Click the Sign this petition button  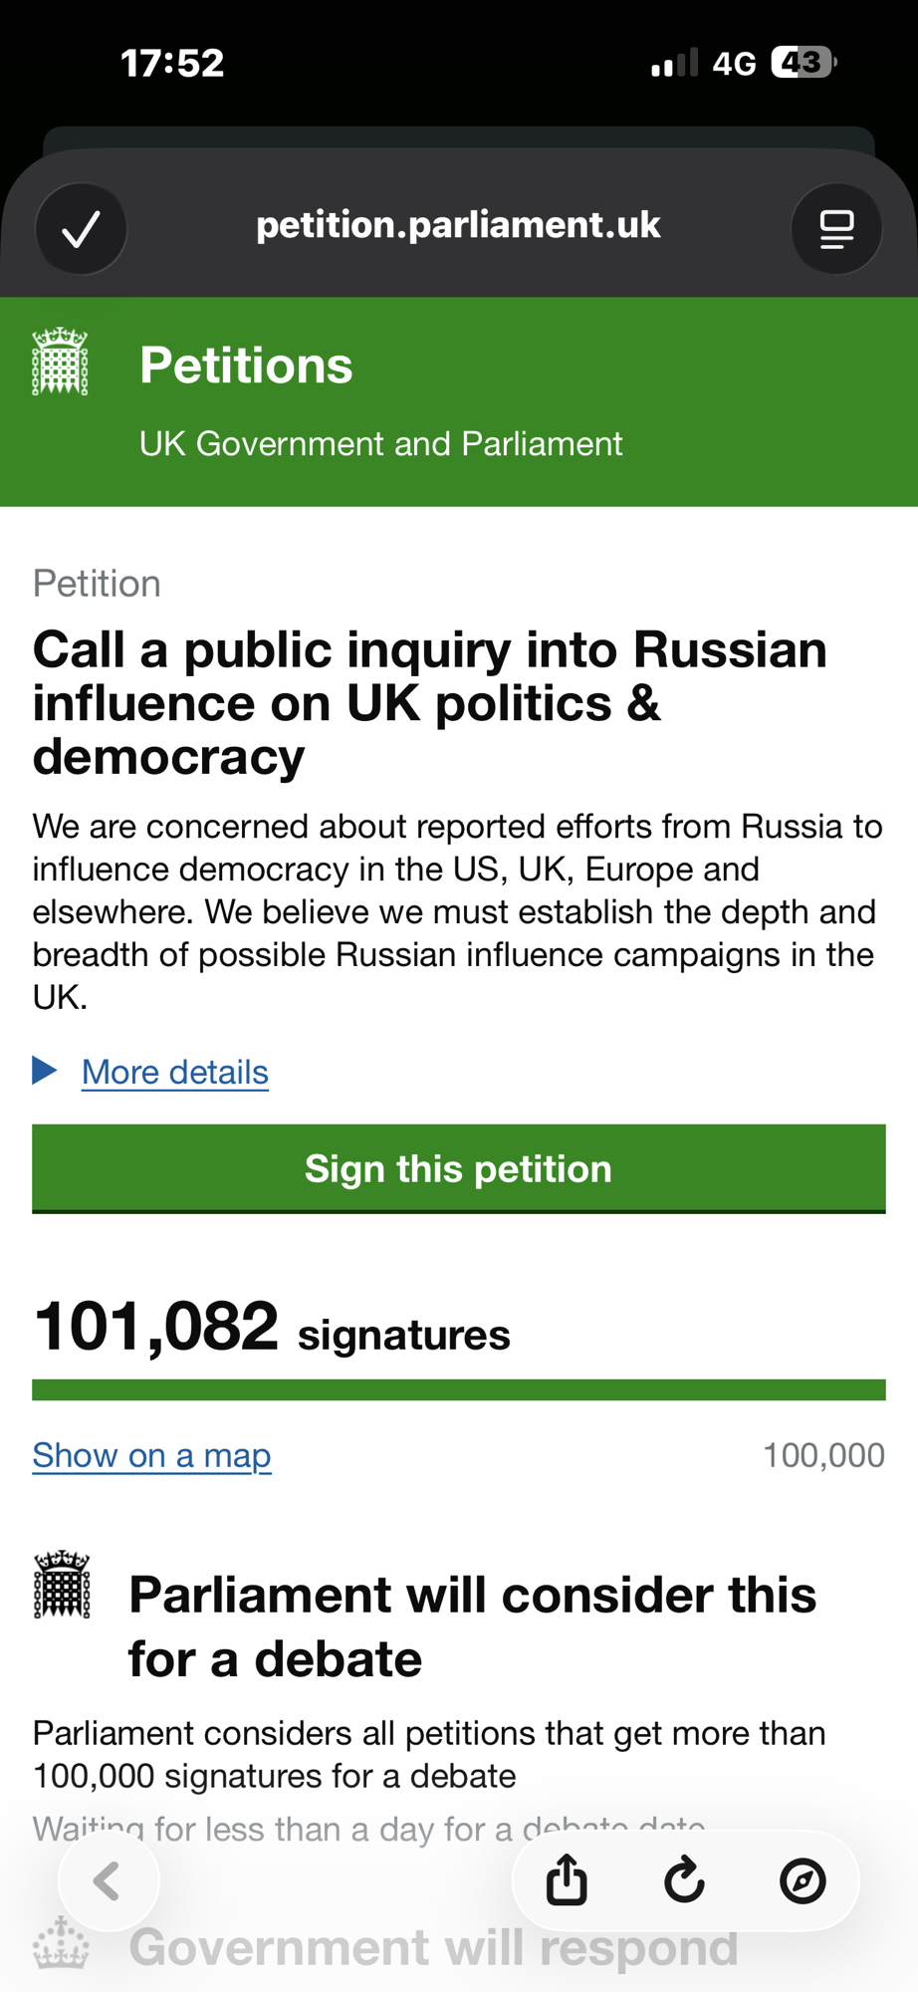(x=459, y=1168)
